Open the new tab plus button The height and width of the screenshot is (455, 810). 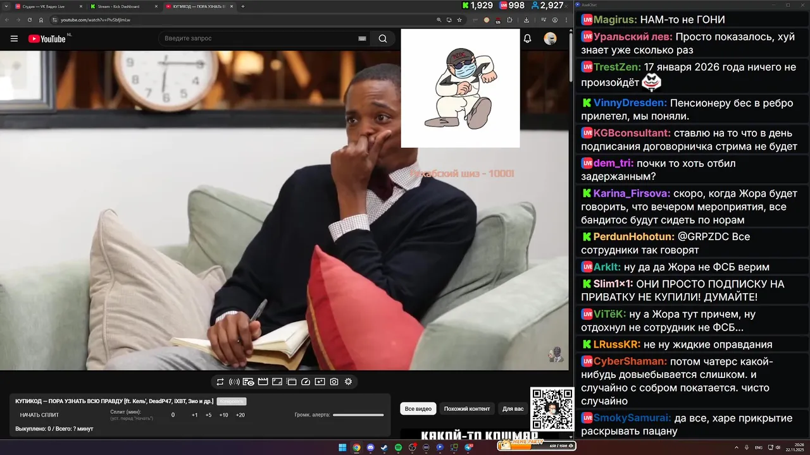click(243, 6)
